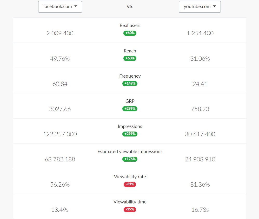
Task: Click the caret arrow beside facebook.com
Action: pyautogui.click(x=76, y=6)
